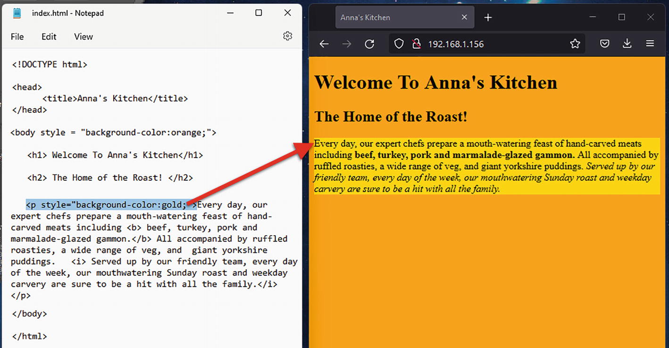Go back to the previous page

click(324, 44)
